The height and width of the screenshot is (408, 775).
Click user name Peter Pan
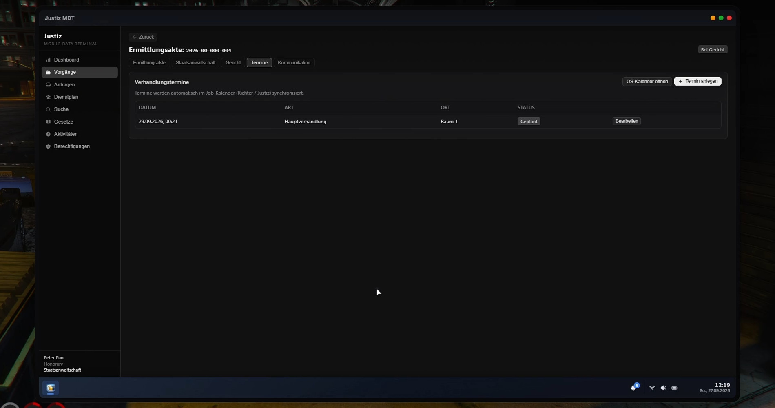pyautogui.click(x=53, y=358)
